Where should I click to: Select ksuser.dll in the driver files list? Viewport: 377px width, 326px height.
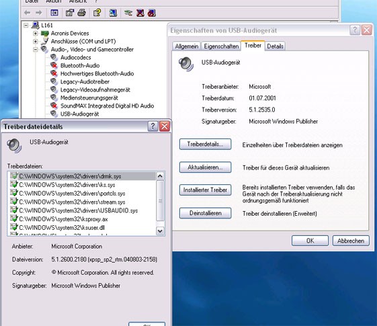(83, 227)
